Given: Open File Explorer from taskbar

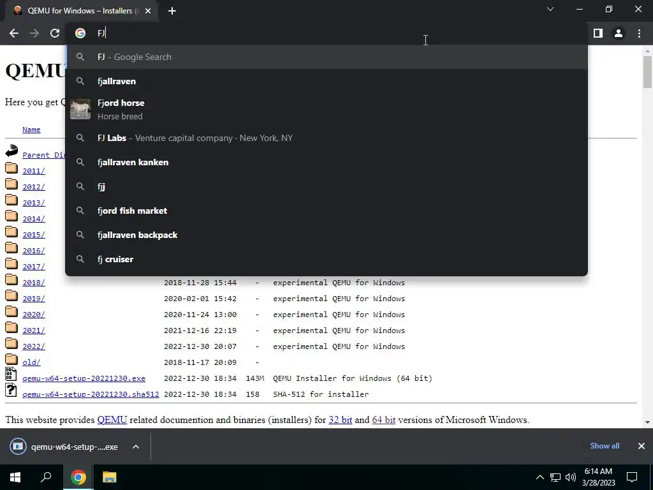Looking at the screenshot, I should (x=109, y=477).
